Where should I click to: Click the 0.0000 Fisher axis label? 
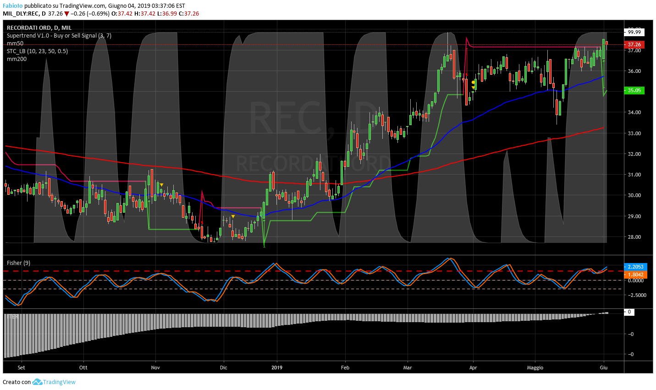[x=635, y=280]
